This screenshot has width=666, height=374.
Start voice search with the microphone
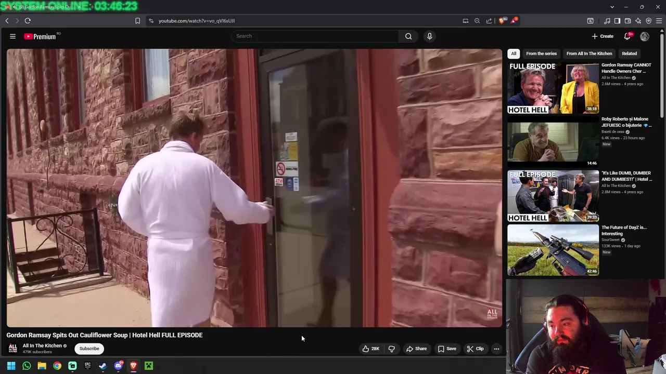(429, 36)
